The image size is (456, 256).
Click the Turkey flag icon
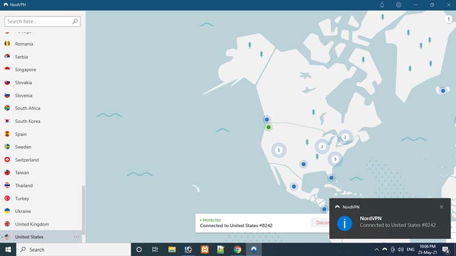point(7,198)
